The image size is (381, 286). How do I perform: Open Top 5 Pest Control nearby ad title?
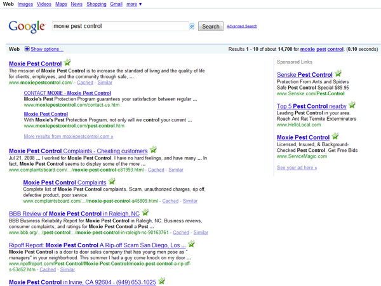(x=312, y=106)
